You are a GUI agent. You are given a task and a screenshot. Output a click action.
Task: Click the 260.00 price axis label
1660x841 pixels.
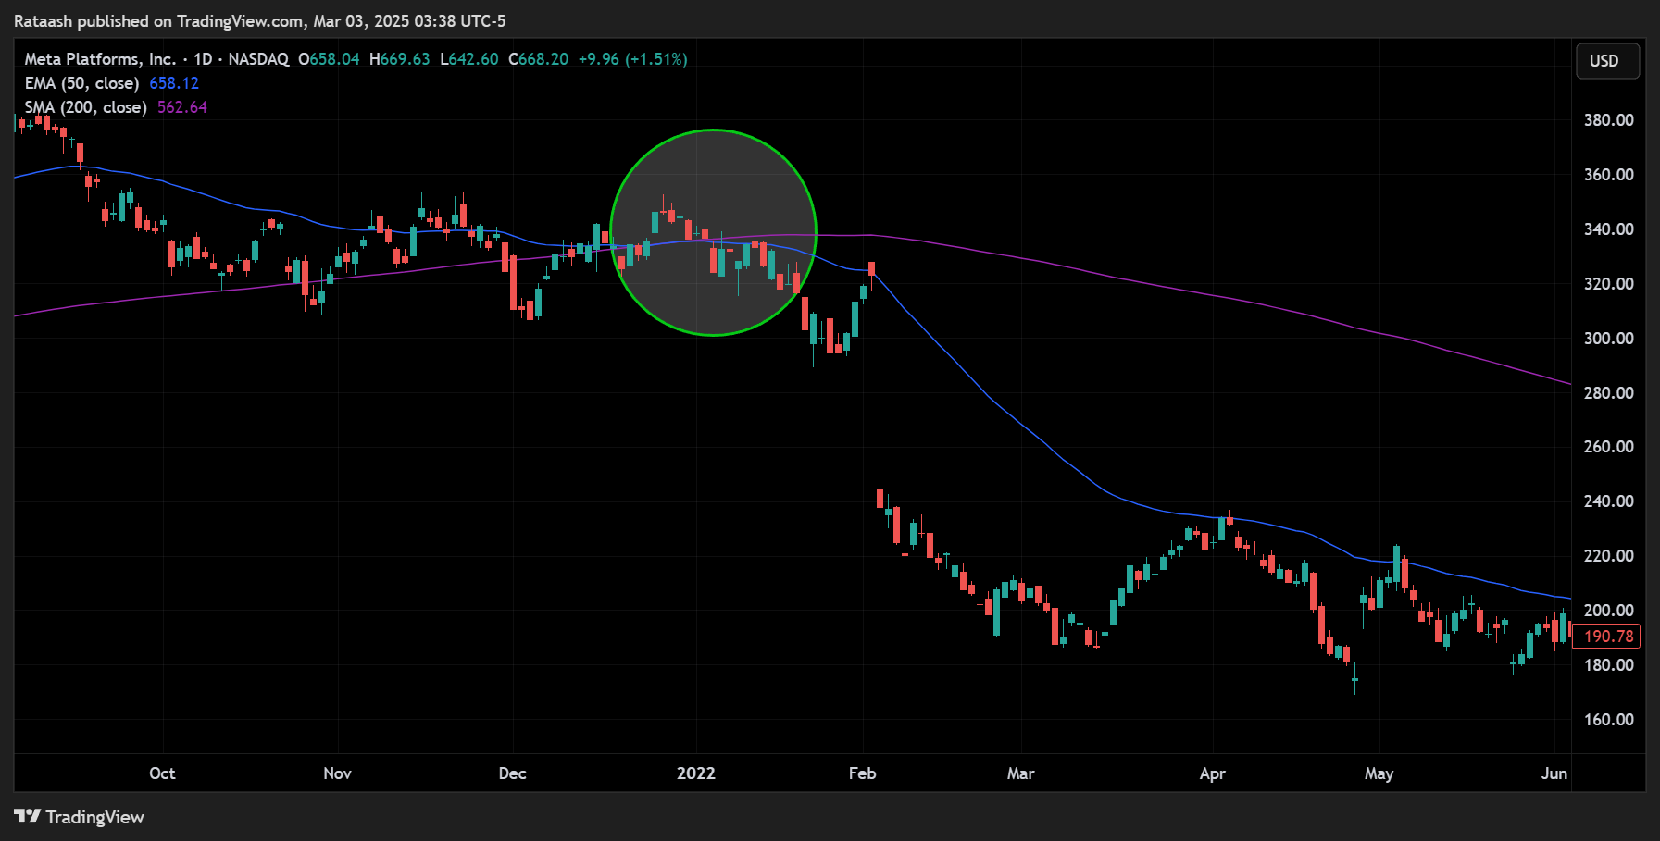[1608, 447]
